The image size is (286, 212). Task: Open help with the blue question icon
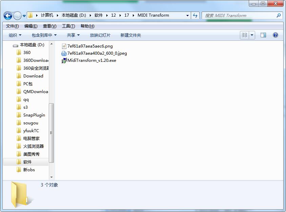pyautogui.click(x=275, y=35)
